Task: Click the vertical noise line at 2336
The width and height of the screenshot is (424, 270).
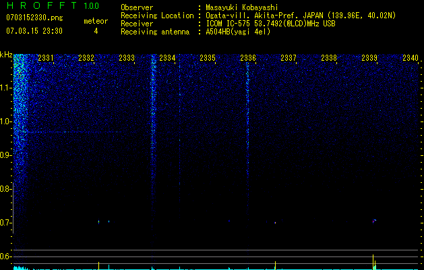Action: pos(247,136)
